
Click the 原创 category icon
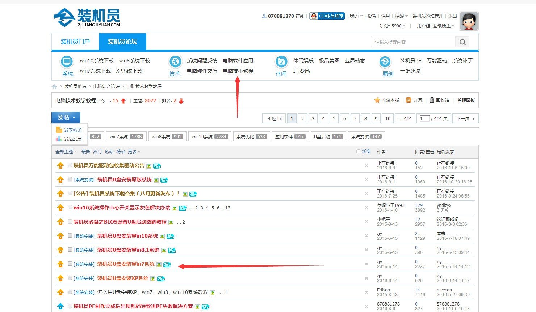(x=385, y=62)
